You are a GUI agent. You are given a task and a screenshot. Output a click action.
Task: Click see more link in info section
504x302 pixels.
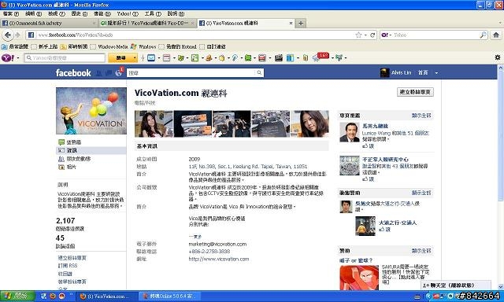point(195,237)
